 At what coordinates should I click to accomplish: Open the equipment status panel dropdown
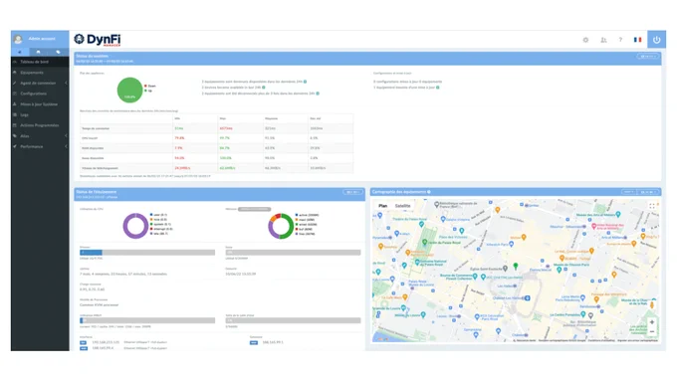point(352,192)
